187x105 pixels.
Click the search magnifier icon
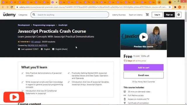[34, 15]
